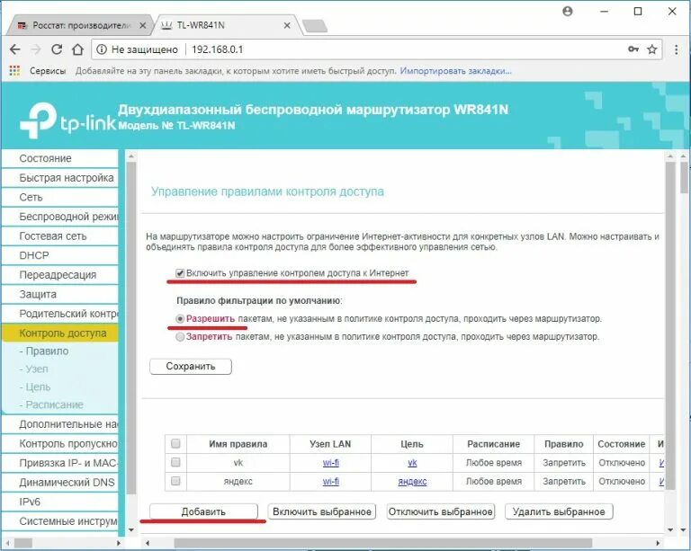Open Родительский контроль menu item
691x551 pixels.
(60, 314)
